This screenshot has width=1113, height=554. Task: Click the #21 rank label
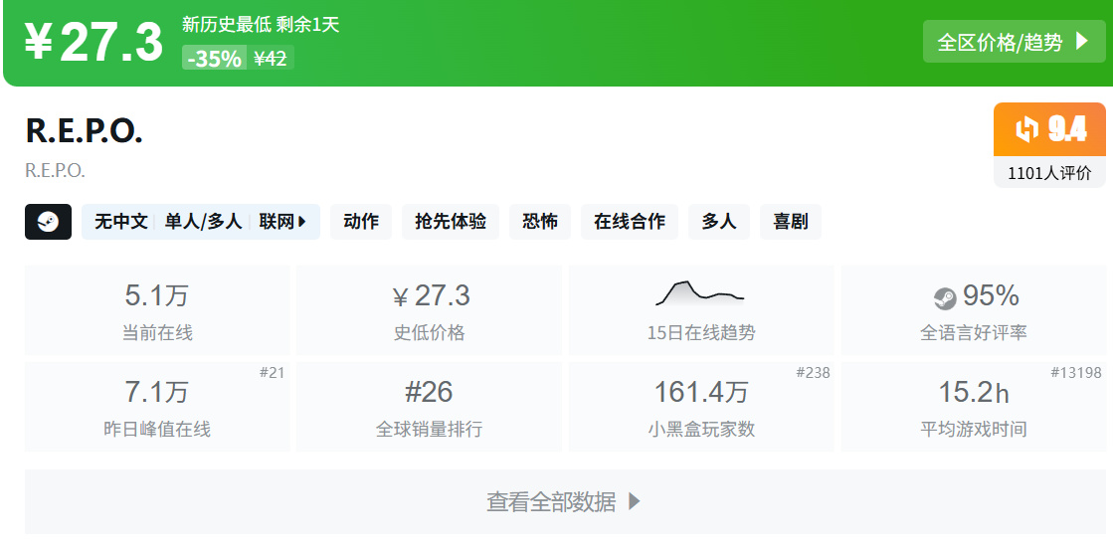272,372
